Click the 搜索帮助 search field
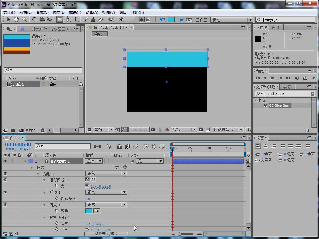The height and width of the screenshot is (239, 319). coord(285,20)
